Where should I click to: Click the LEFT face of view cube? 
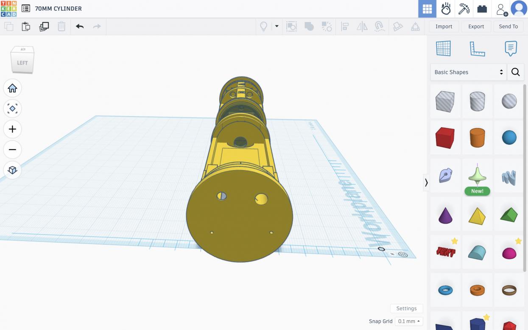(x=22, y=63)
